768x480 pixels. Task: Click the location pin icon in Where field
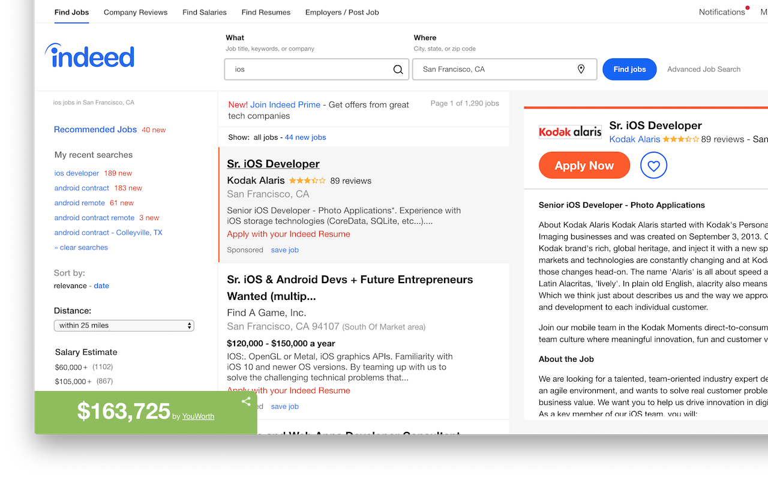tap(581, 69)
